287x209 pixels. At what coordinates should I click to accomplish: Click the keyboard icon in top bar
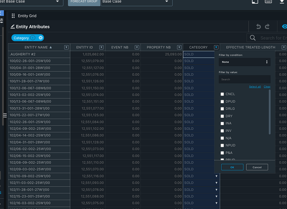[x=268, y=2]
